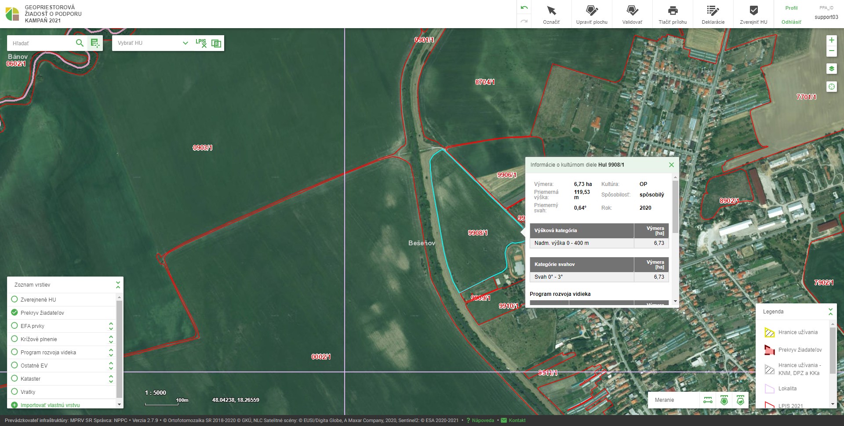This screenshot has width=844, height=426.
Task: Expand the EFA prvky sublayers
Action: pyautogui.click(x=111, y=326)
